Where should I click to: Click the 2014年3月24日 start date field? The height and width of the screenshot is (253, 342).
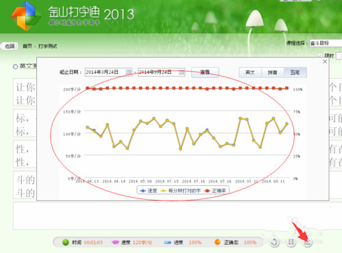108,72
